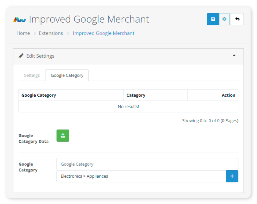Focus the Google Category text field
The height and width of the screenshot is (204, 257).
[x=147, y=164]
